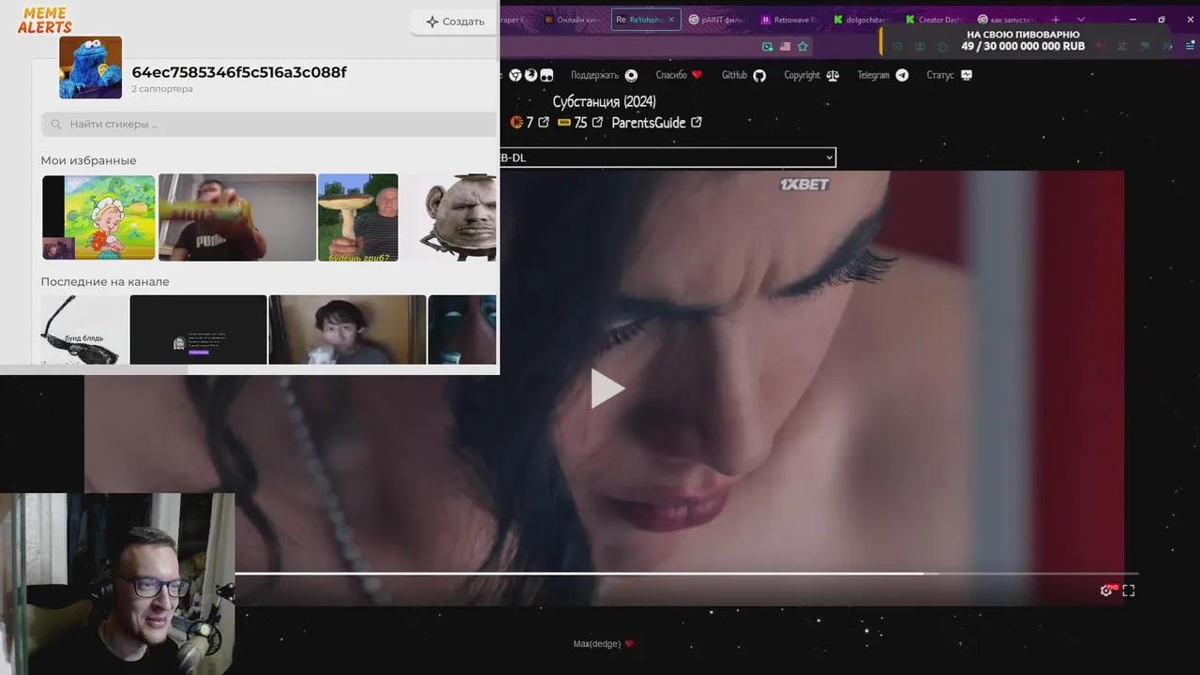The width and height of the screenshot is (1200, 675).
Task: Open a new browser tab with the plus
Action: [x=1056, y=19]
